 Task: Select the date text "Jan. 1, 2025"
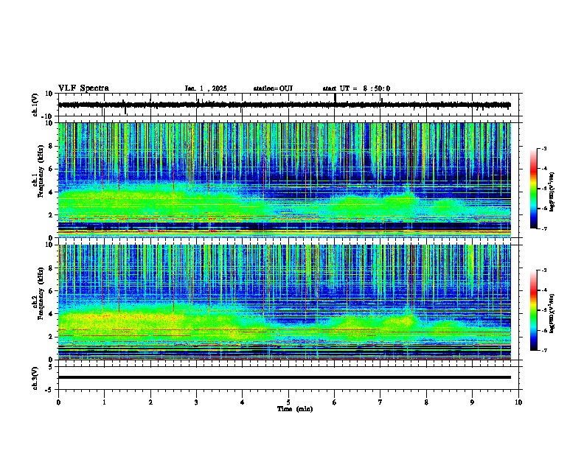pyautogui.click(x=206, y=88)
